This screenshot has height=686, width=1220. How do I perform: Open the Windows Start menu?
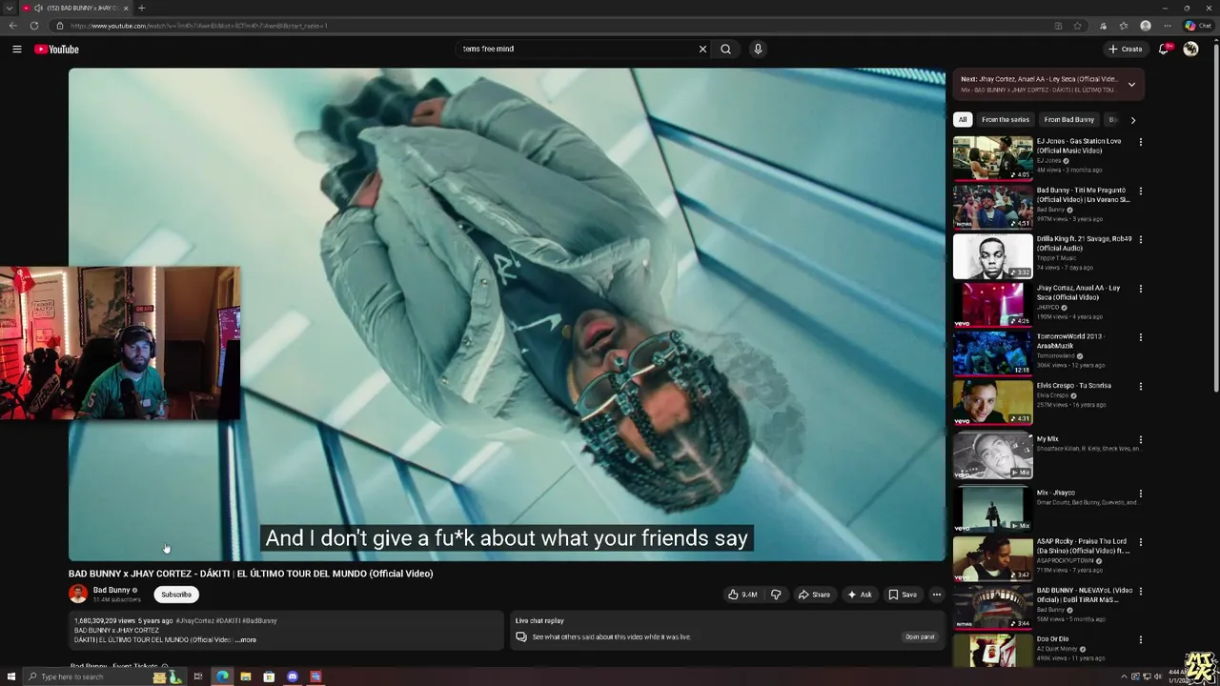(x=11, y=676)
